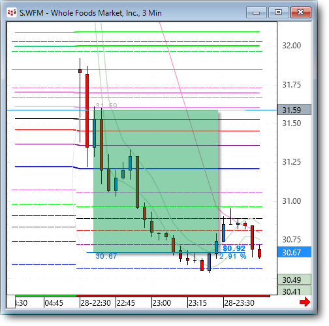Click the 31.25 price scale value
This screenshot has width=329, height=326.
coord(292,162)
